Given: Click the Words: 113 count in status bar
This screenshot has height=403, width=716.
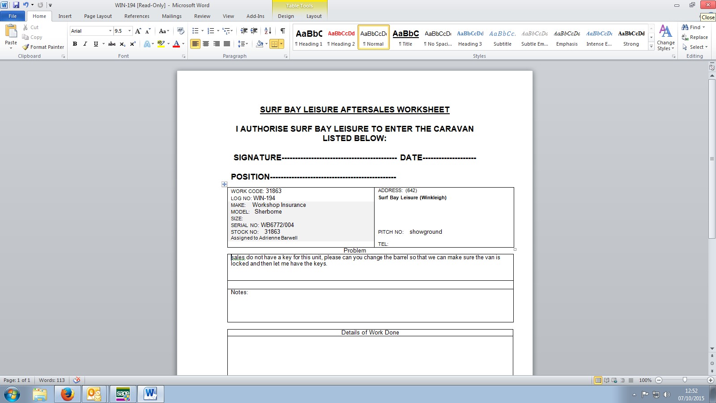Looking at the screenshot, I should point(52,380).
